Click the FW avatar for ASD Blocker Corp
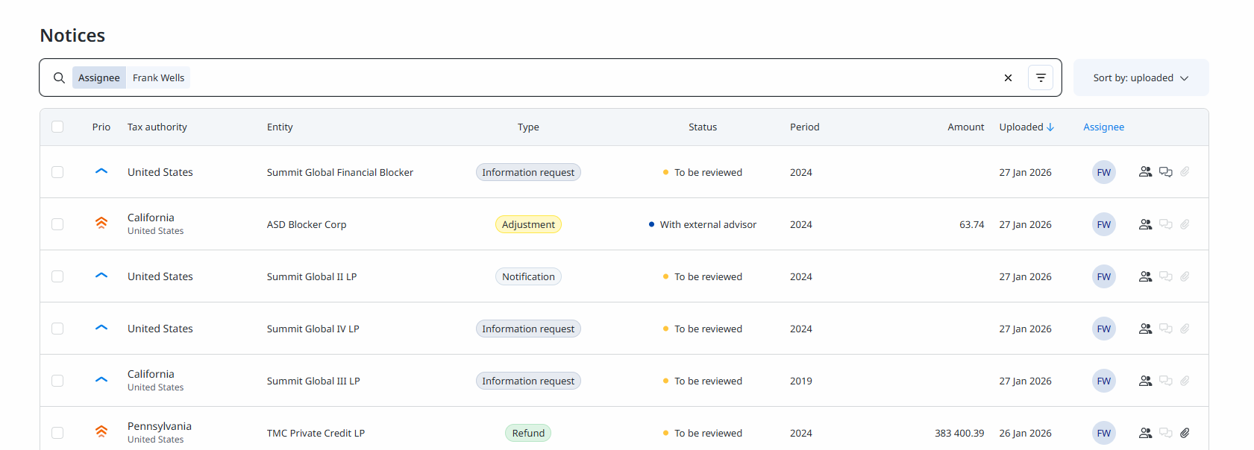Viewport: 1254px width, 450px height. (x=1103, y=224)
